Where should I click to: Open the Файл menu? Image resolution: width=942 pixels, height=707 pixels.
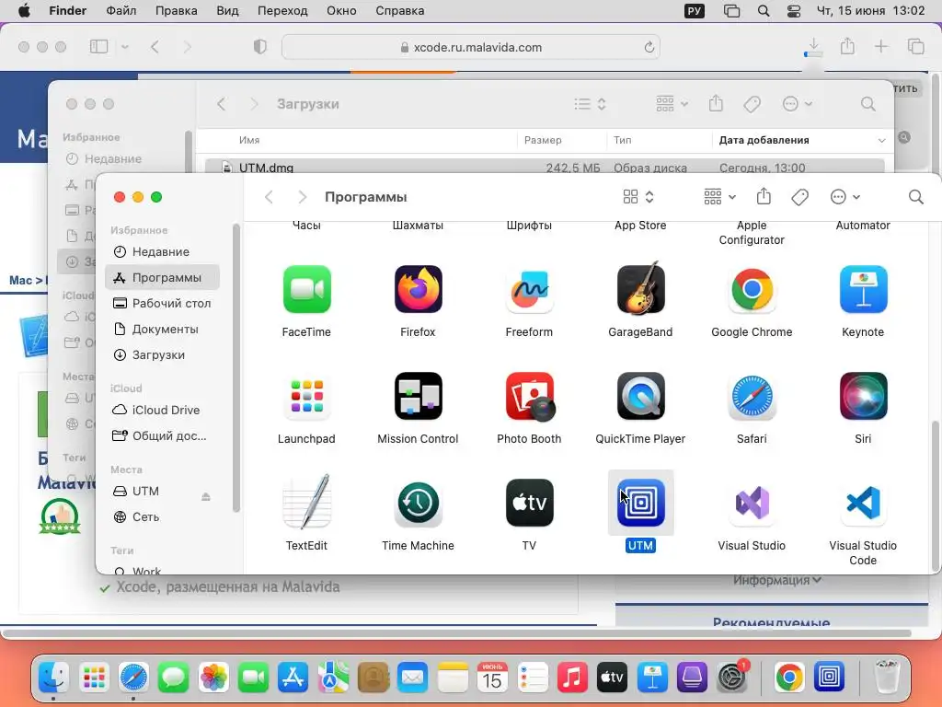[x=121, y=11]
